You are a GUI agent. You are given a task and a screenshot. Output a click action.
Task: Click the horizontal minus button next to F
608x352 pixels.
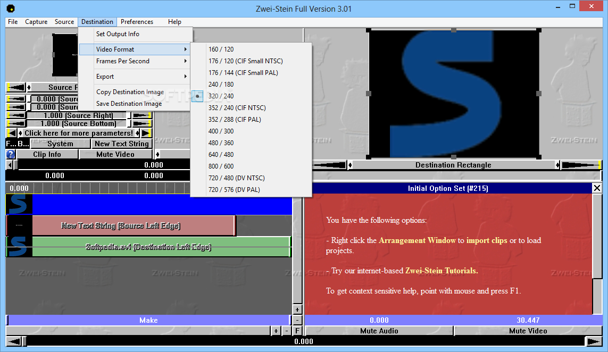(287, 331)
